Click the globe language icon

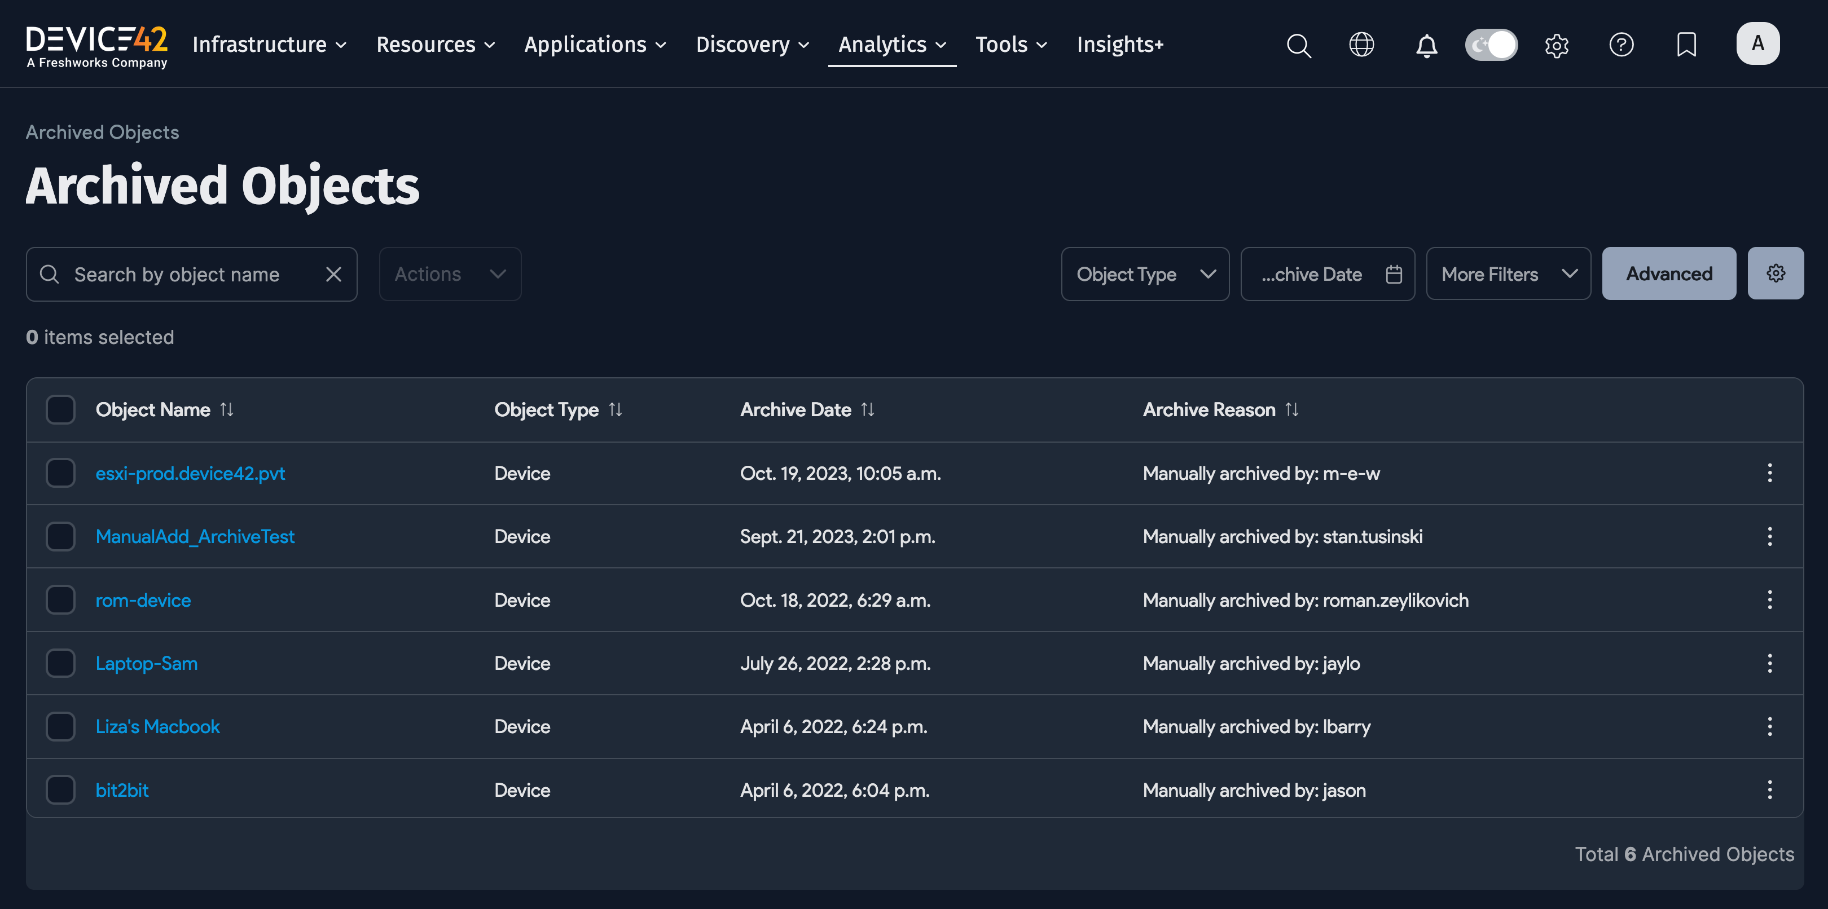coord(1362,45)
